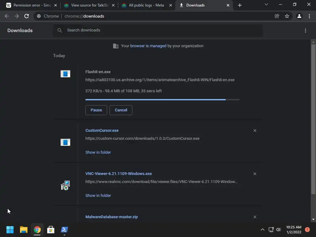Click the Chrome taskbar icon
The image size is (316, 237).
click(x=37, y=230)
